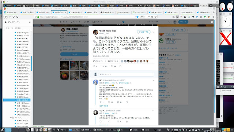Open chevron menu on first reply
234x132 pixels.
tap(153, 80)
